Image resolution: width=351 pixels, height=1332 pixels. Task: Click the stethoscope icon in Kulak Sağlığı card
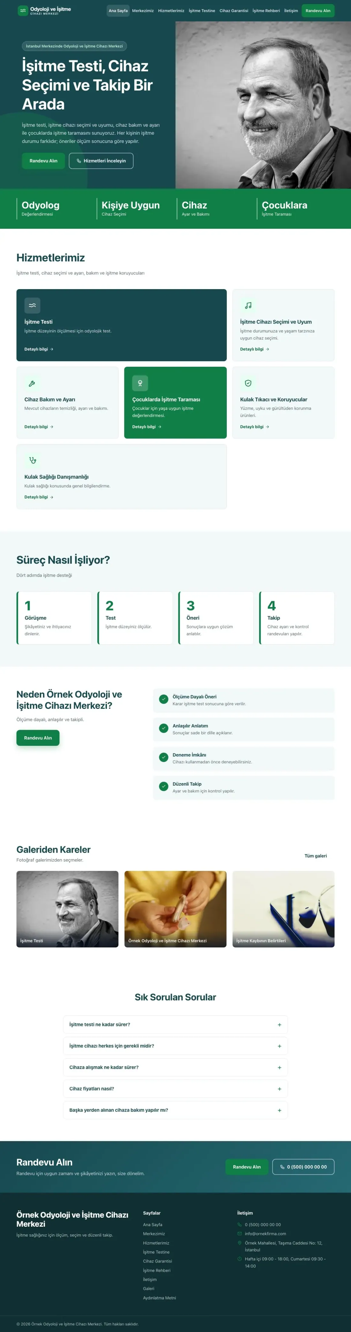tap(32, 460)
